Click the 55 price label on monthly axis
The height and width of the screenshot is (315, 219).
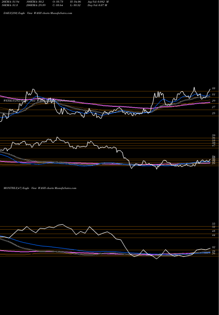(x=214, y=224)
